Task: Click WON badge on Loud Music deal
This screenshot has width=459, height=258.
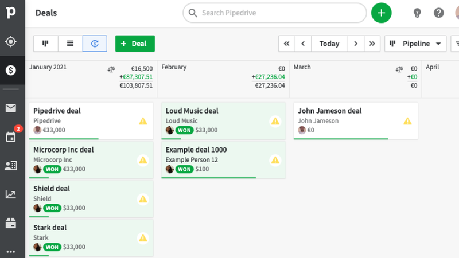Action: 184,130
